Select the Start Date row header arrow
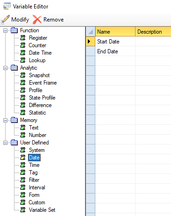The image size is (171, 216). (x=90, y=42)
